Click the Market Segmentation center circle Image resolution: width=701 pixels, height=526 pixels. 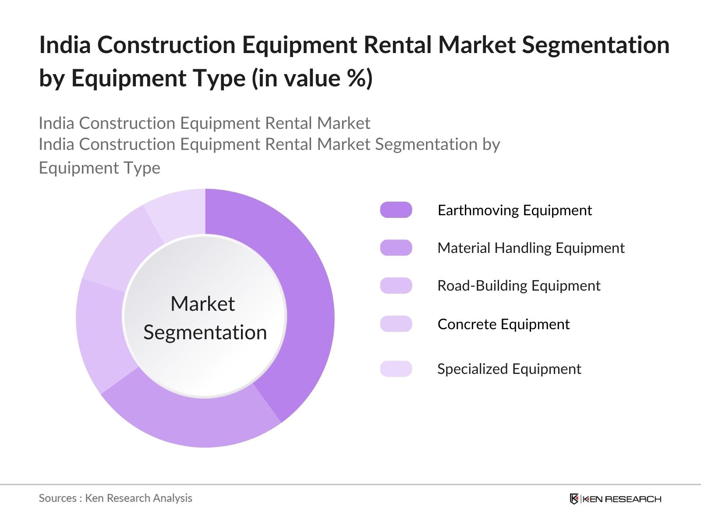[x=206, y=318]
